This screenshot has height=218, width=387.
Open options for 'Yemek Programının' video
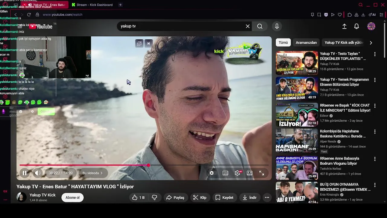pyautogui.click(x=375, y=80)
